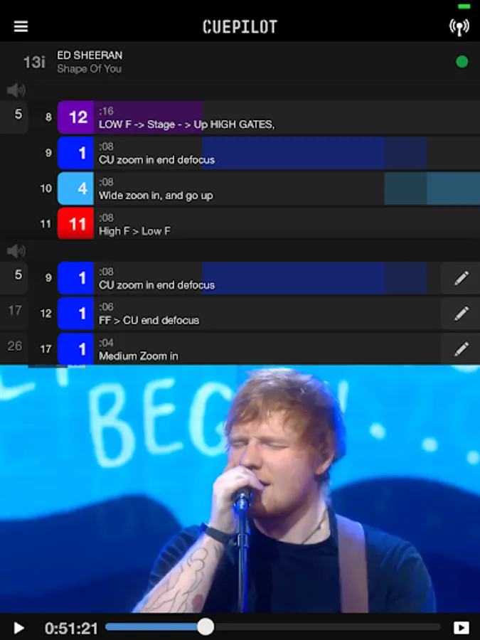This screenshot has width=480, height=640.
Task: Tap the fullscreen video icon in playback bar
Action: point(462,628)
